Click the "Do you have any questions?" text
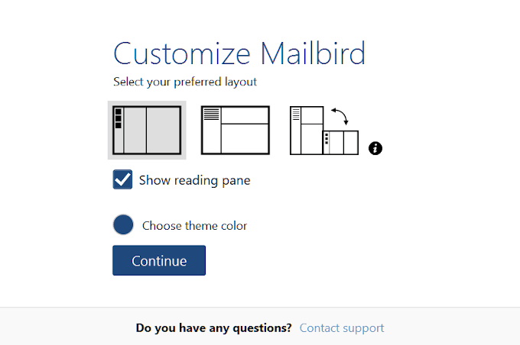Image resolution: width=520 pixels, height=345 pixels. [x=213, y=328]
